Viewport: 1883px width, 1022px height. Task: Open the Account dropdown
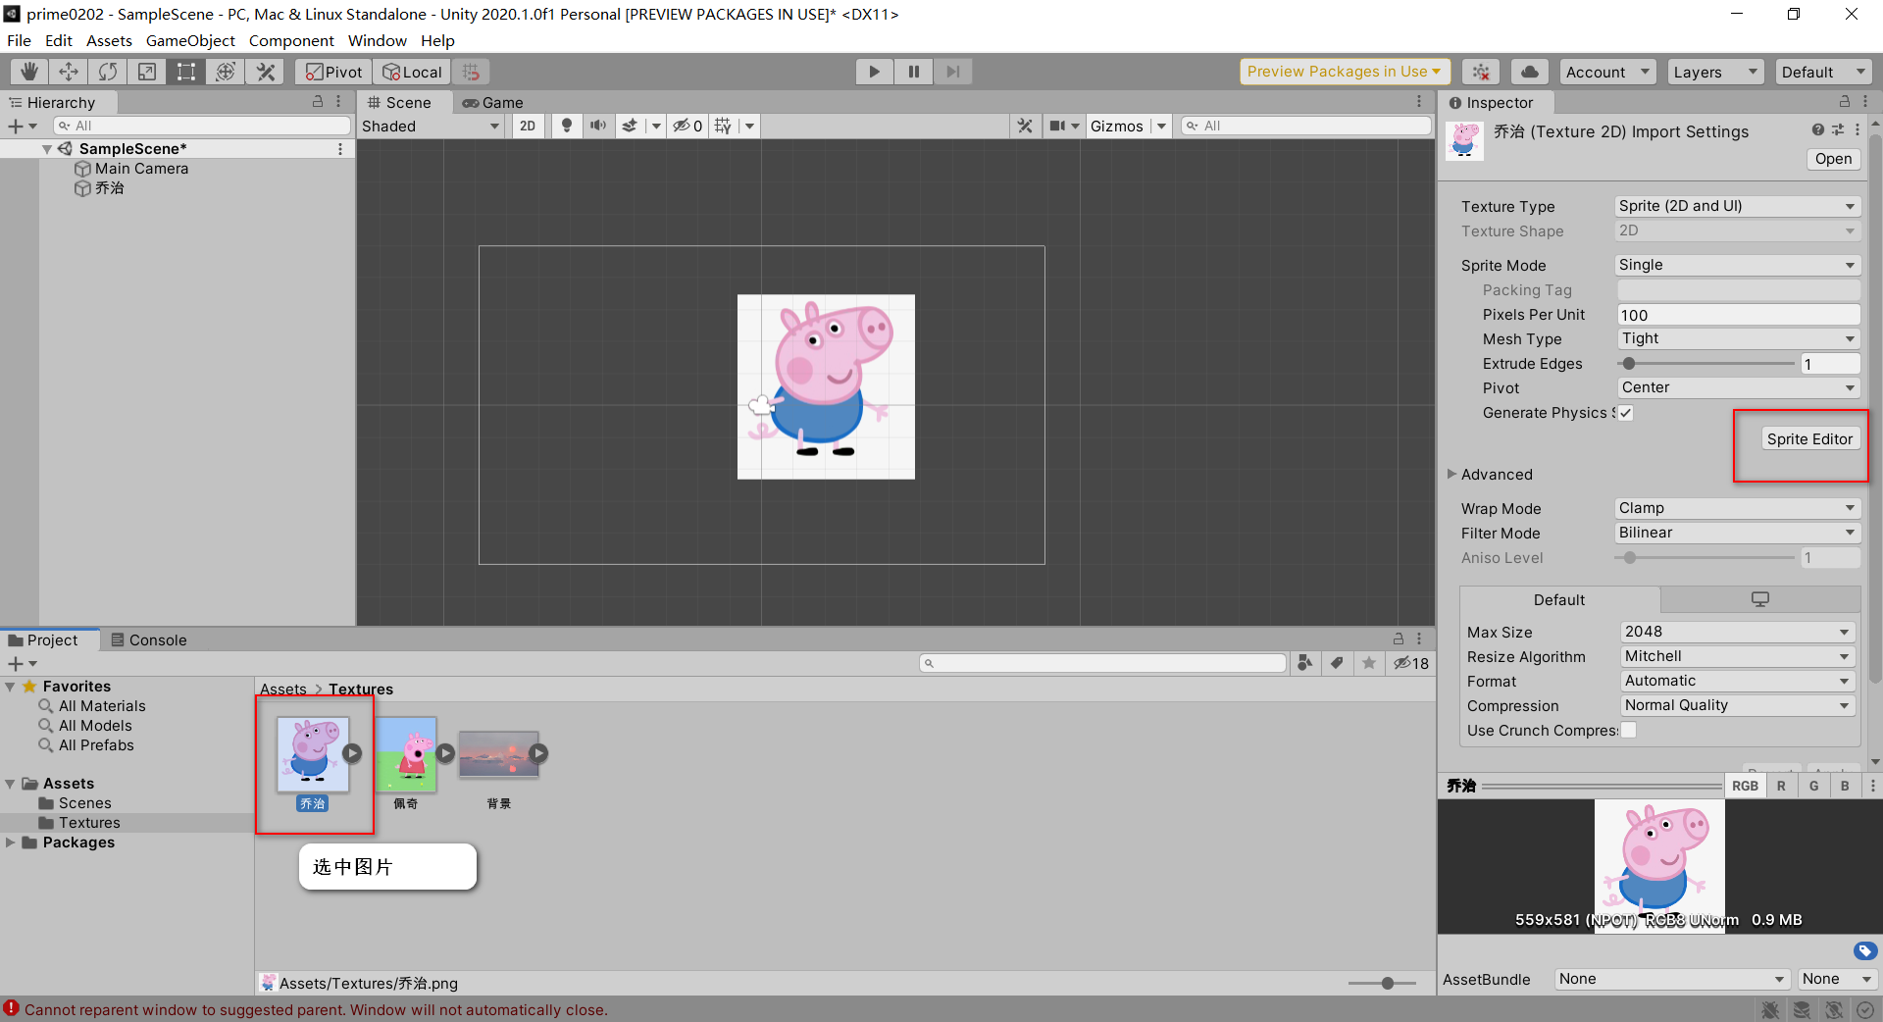coord(1607,72)
